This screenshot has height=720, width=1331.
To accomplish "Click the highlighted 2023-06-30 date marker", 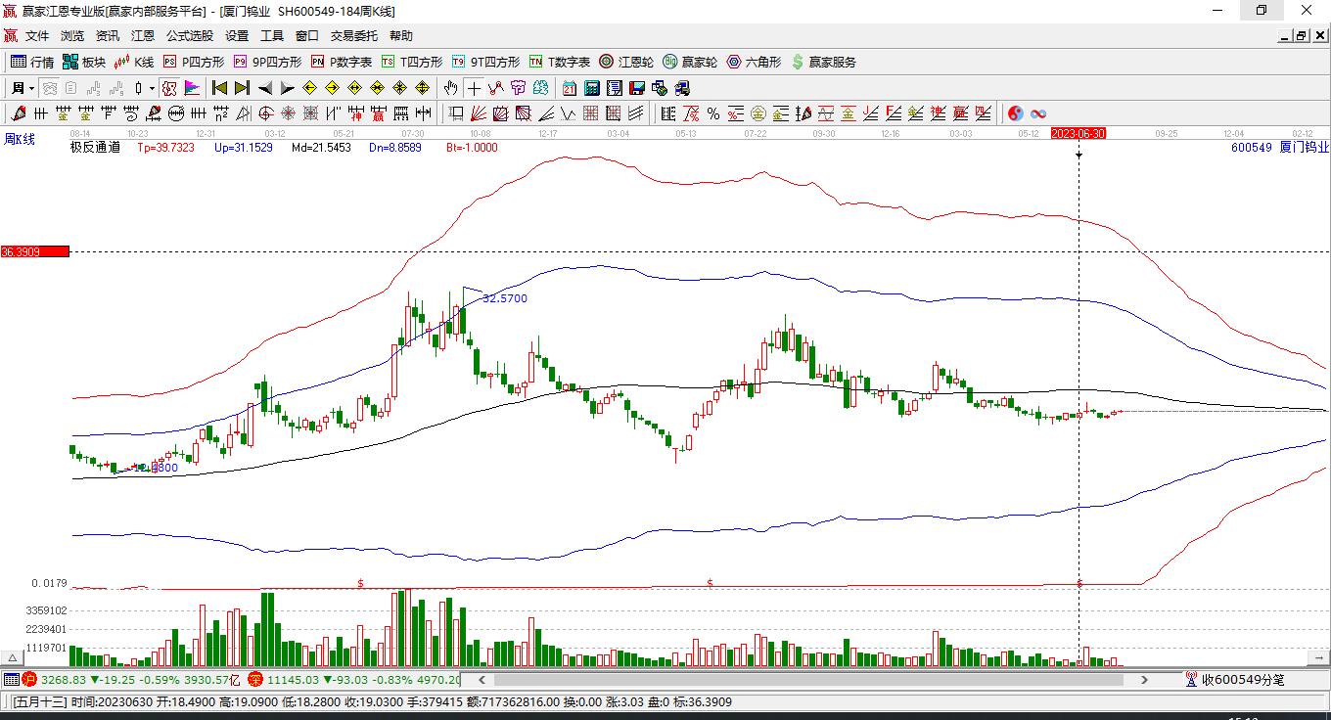I will (1079, 133).
